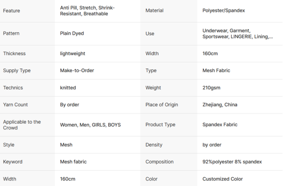Select the Make-to-Order supply type value
Viewport: 283px width, 186px height.
coord(77,71)
